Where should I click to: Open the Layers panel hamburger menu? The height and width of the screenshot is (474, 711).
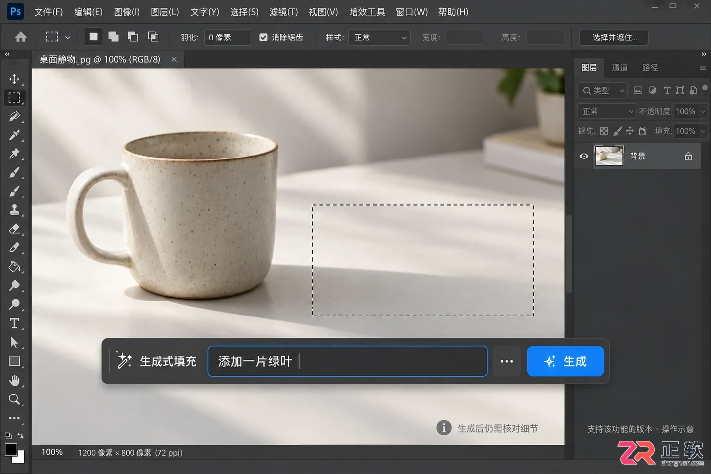click(x=703, y=68)
